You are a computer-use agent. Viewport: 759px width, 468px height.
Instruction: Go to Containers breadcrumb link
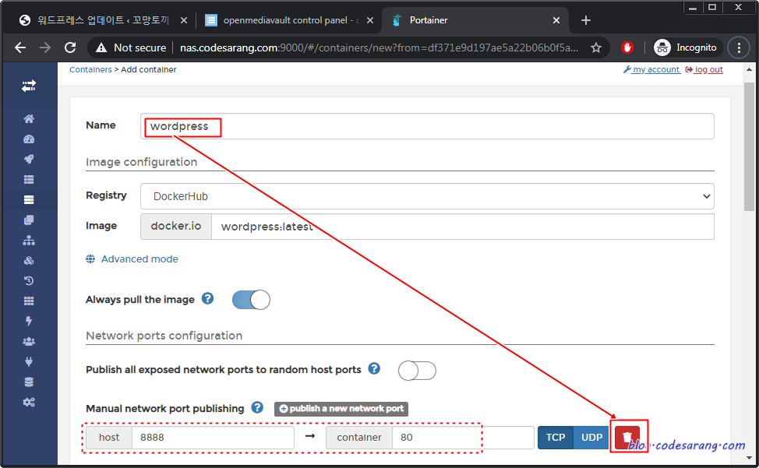coord(90,69)
